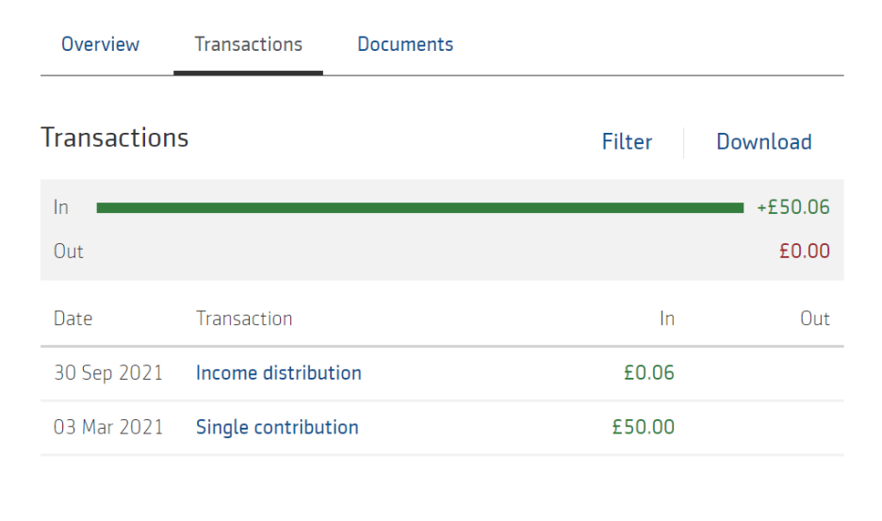Image resolution: width=882 pixels, height=521 pixels.
Task: Click the Transaction column header
Action: tap(244, 318)
